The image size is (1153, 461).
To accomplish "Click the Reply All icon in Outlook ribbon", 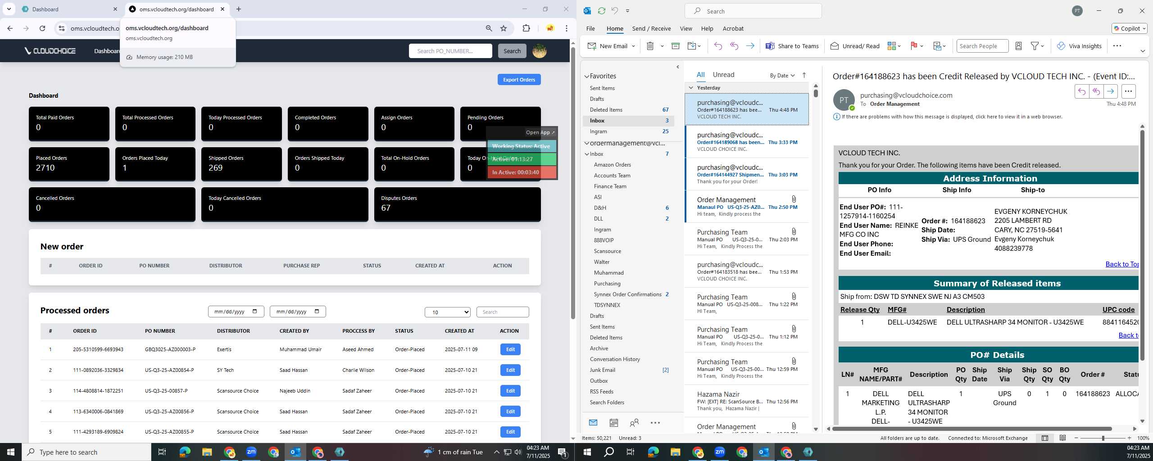I will tap(734, 46).
